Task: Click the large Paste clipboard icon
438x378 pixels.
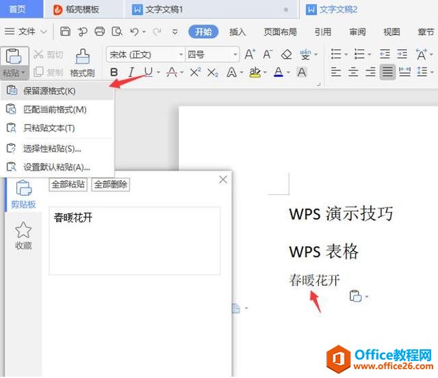Action: [14, 56]
